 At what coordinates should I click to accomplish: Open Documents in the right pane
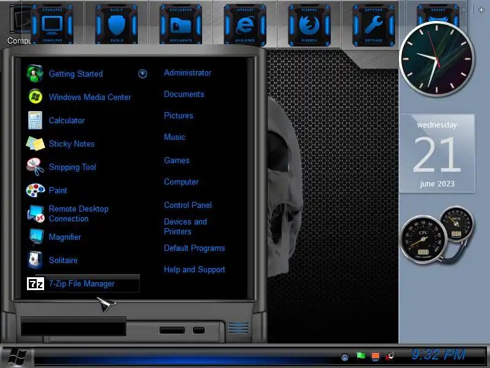coord(184,94)
